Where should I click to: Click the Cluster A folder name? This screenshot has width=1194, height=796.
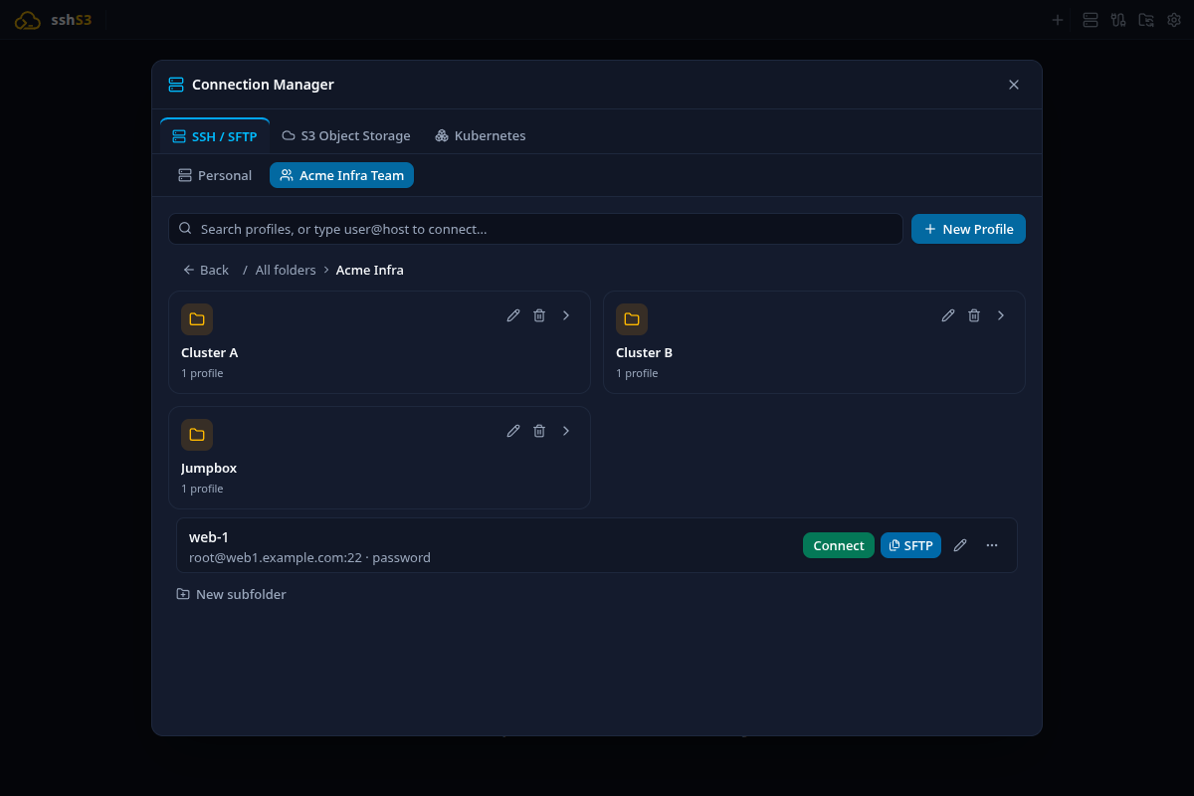coord(210,353)
